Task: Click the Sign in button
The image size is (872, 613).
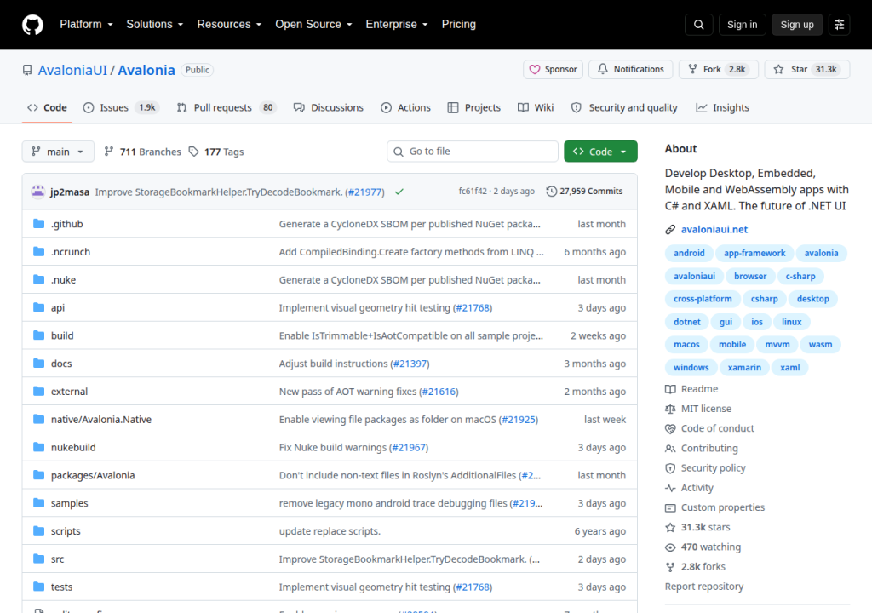Action: click(x=742, y=25)
